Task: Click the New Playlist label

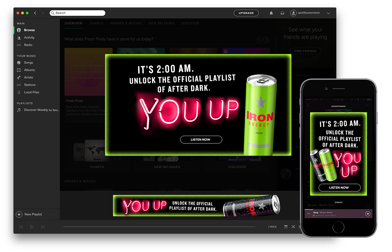Action: click(x=33, y=214)
